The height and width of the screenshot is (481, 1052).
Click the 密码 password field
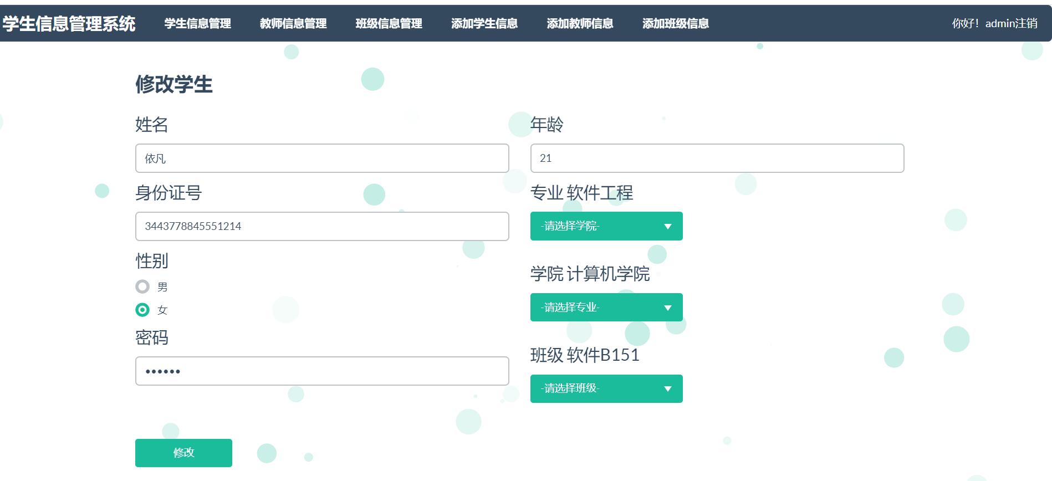point(322,371)
